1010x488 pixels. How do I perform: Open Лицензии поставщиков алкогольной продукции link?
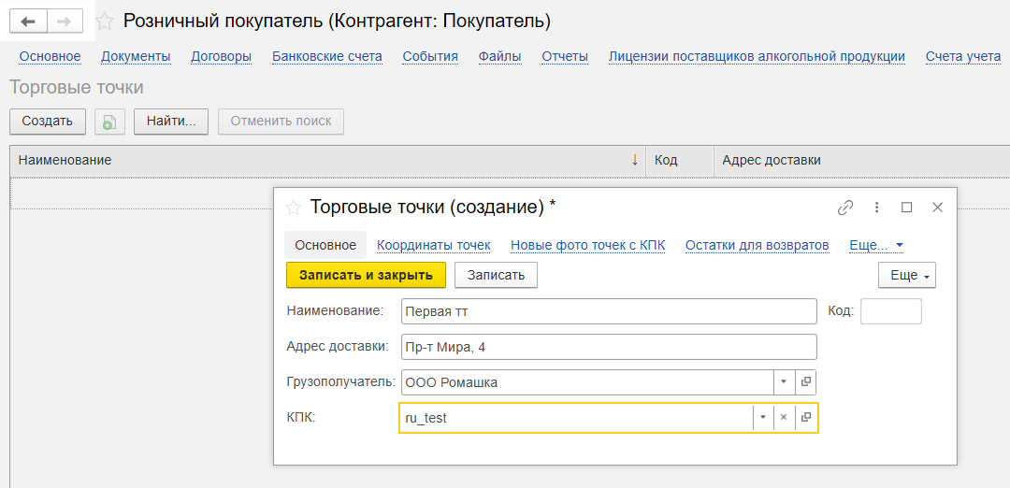[757, 57]
